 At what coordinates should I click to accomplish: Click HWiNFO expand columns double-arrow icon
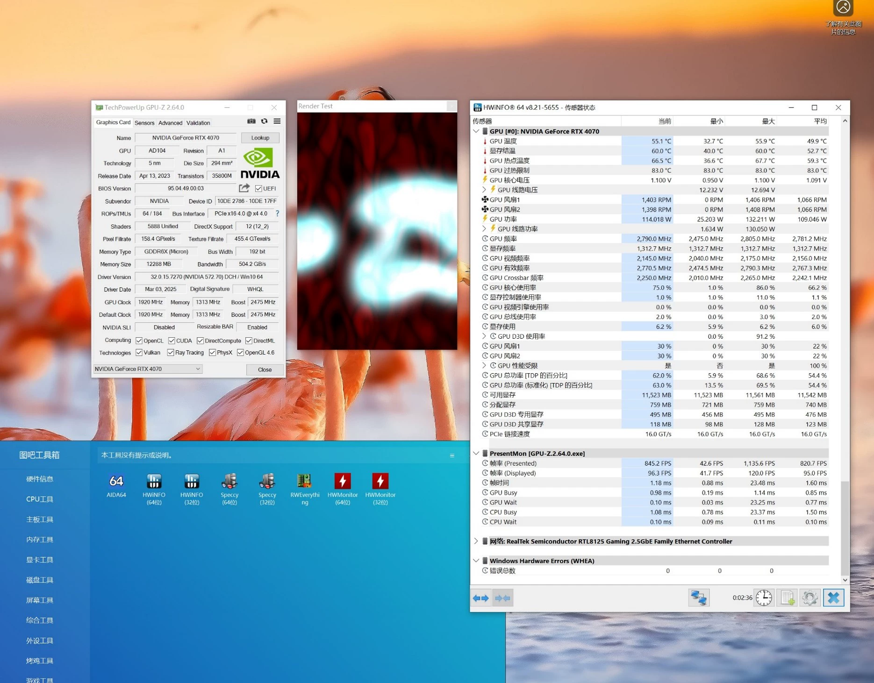(480, 598)
